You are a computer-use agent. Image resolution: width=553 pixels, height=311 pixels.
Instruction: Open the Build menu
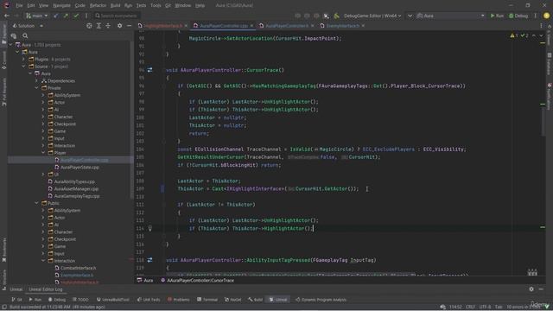pos(115,5)
